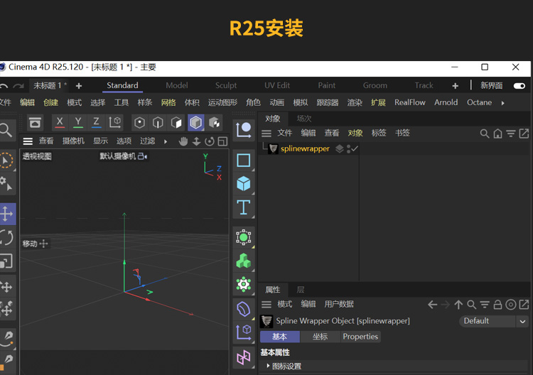Click the viewport dolly arrows icon
The width and height of the screenshot is (533, 375).
pyautogui.click(x=196, y=141)
